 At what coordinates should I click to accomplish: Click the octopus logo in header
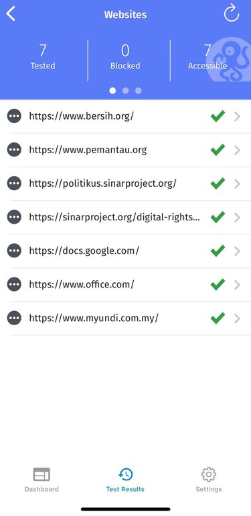point(230,59)
